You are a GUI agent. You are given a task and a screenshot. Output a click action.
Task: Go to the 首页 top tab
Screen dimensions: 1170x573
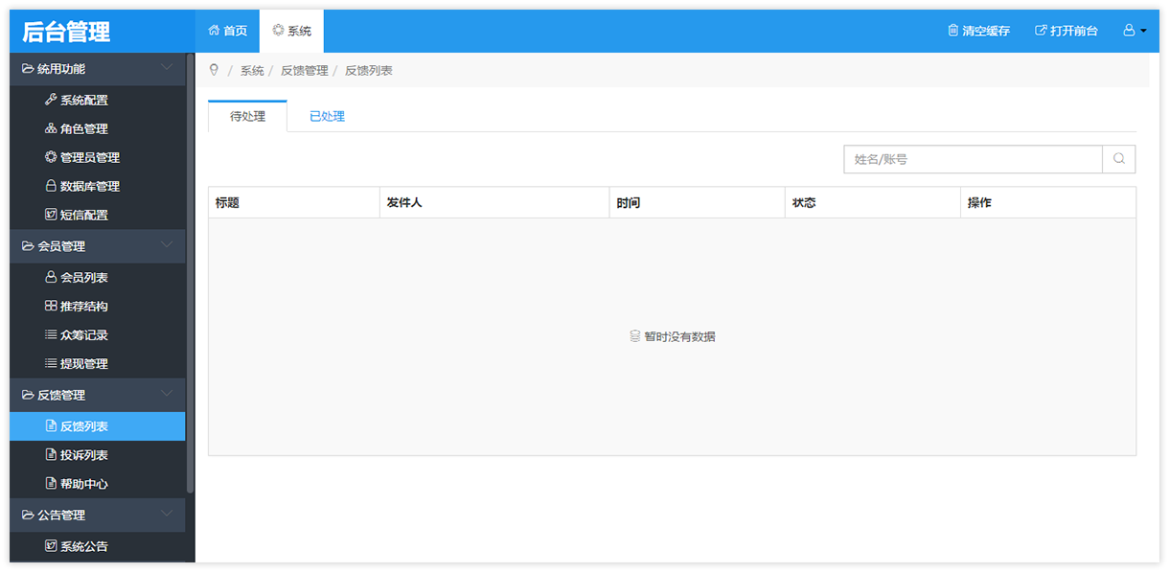tap(227, 31)
